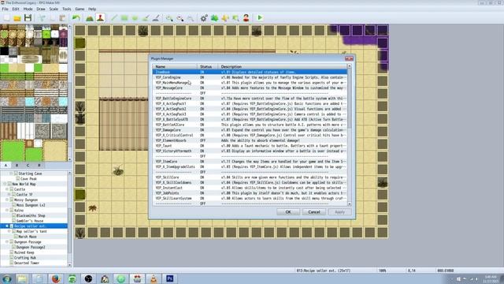Select the YEP_ElementAbsorb plugin row
Screen dimensions: 504x284
(x=250, y=140)
